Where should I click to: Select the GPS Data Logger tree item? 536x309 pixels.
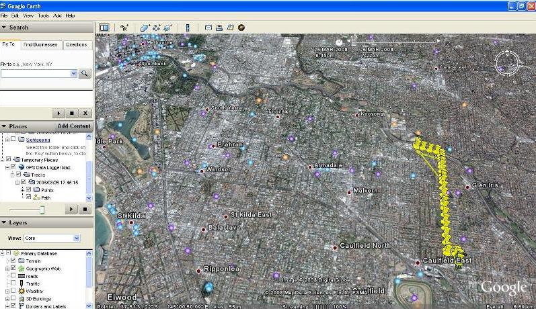point(48,167)
